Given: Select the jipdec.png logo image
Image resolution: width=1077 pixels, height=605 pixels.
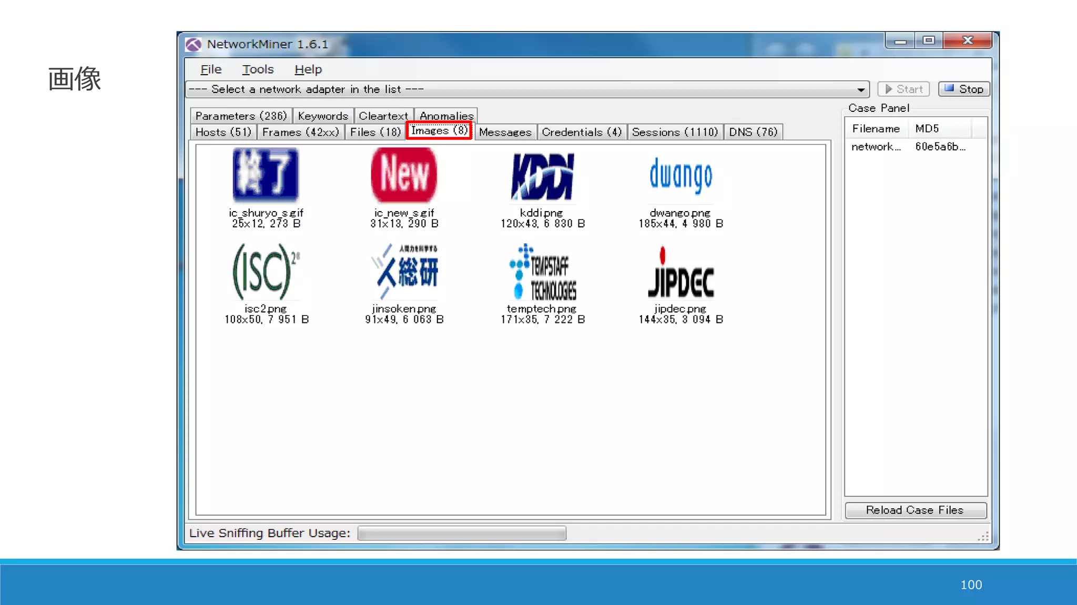Looking at the screenshot, I should coord(680,274).
